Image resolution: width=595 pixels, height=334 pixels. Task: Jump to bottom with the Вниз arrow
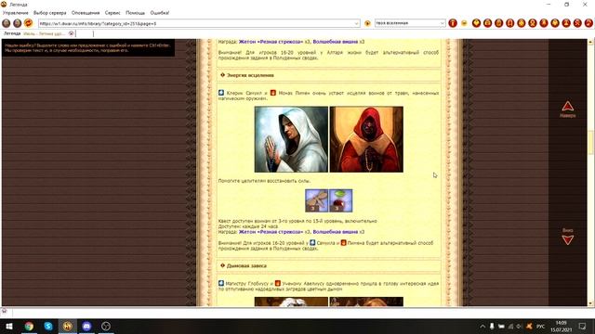(568, 237)
